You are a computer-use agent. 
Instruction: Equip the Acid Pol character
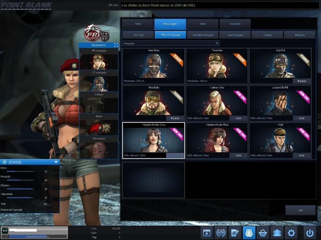point(302,81)
